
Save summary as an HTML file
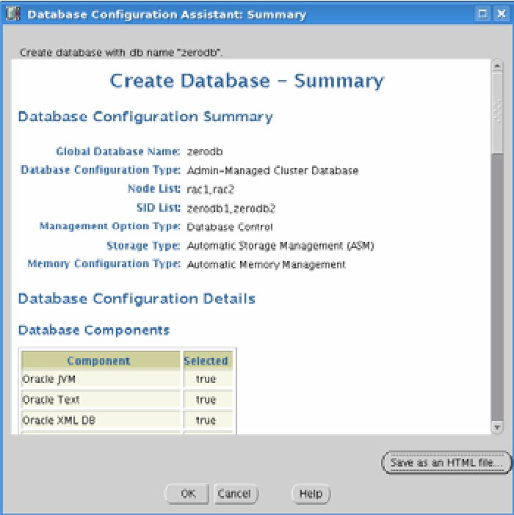(446, 463)
